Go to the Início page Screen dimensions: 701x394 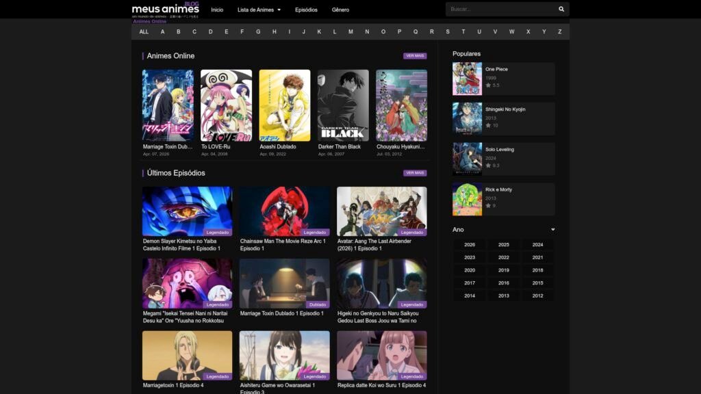[x=217, y=10]
